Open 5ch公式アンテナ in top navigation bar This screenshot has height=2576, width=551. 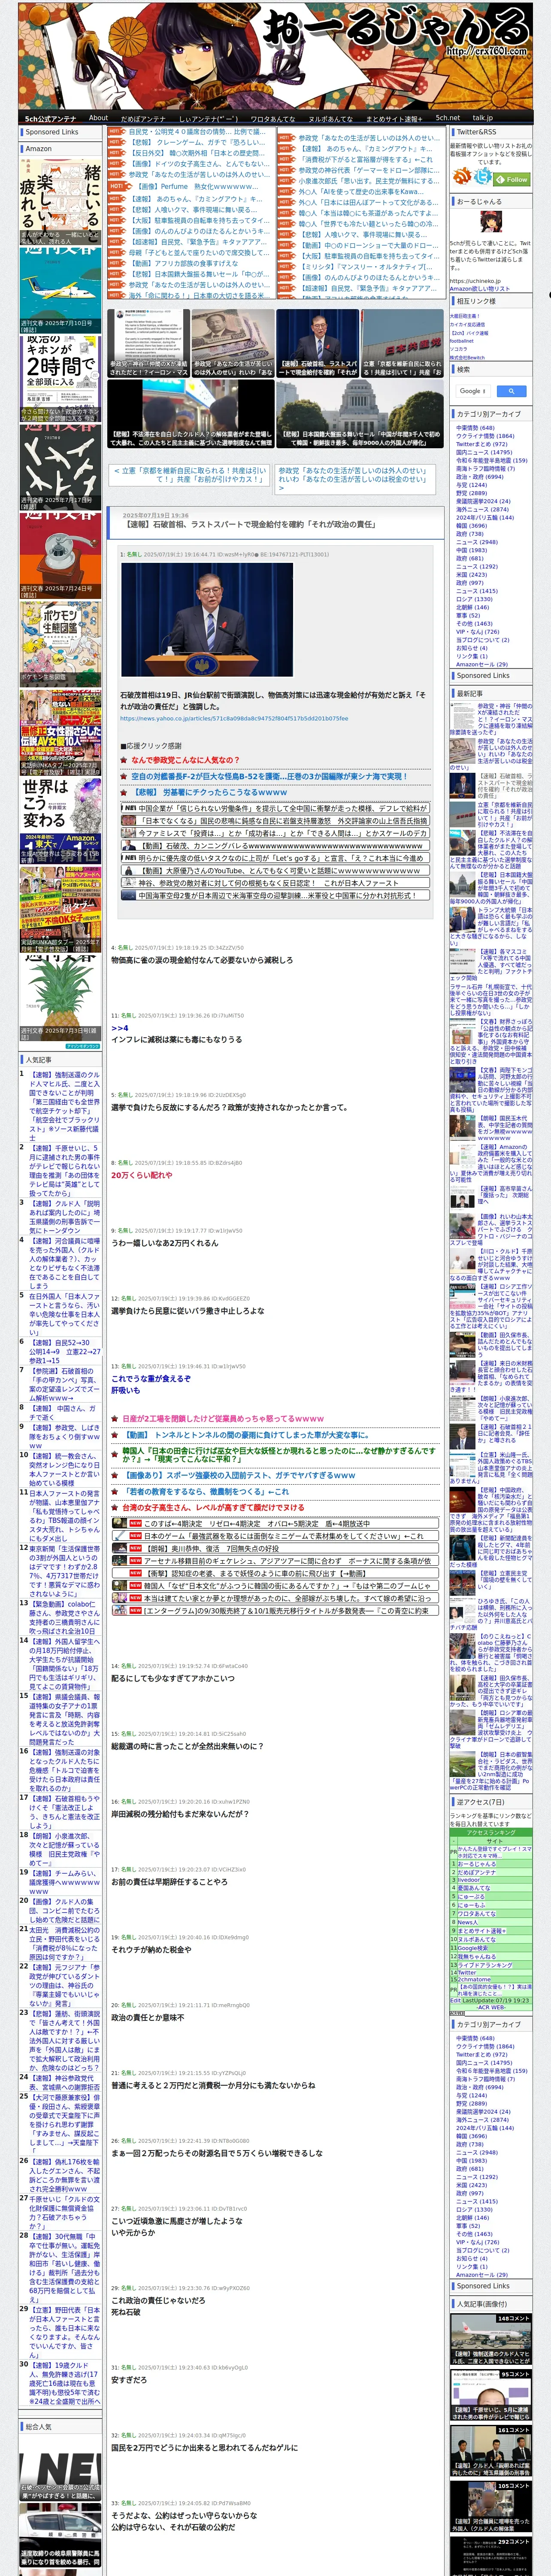[x=50, y=118]
